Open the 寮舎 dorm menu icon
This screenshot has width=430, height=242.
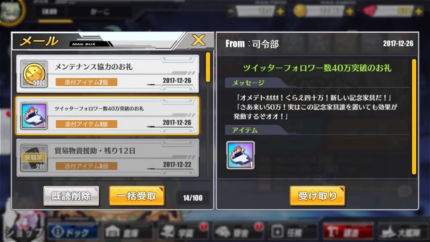point(238,232)
